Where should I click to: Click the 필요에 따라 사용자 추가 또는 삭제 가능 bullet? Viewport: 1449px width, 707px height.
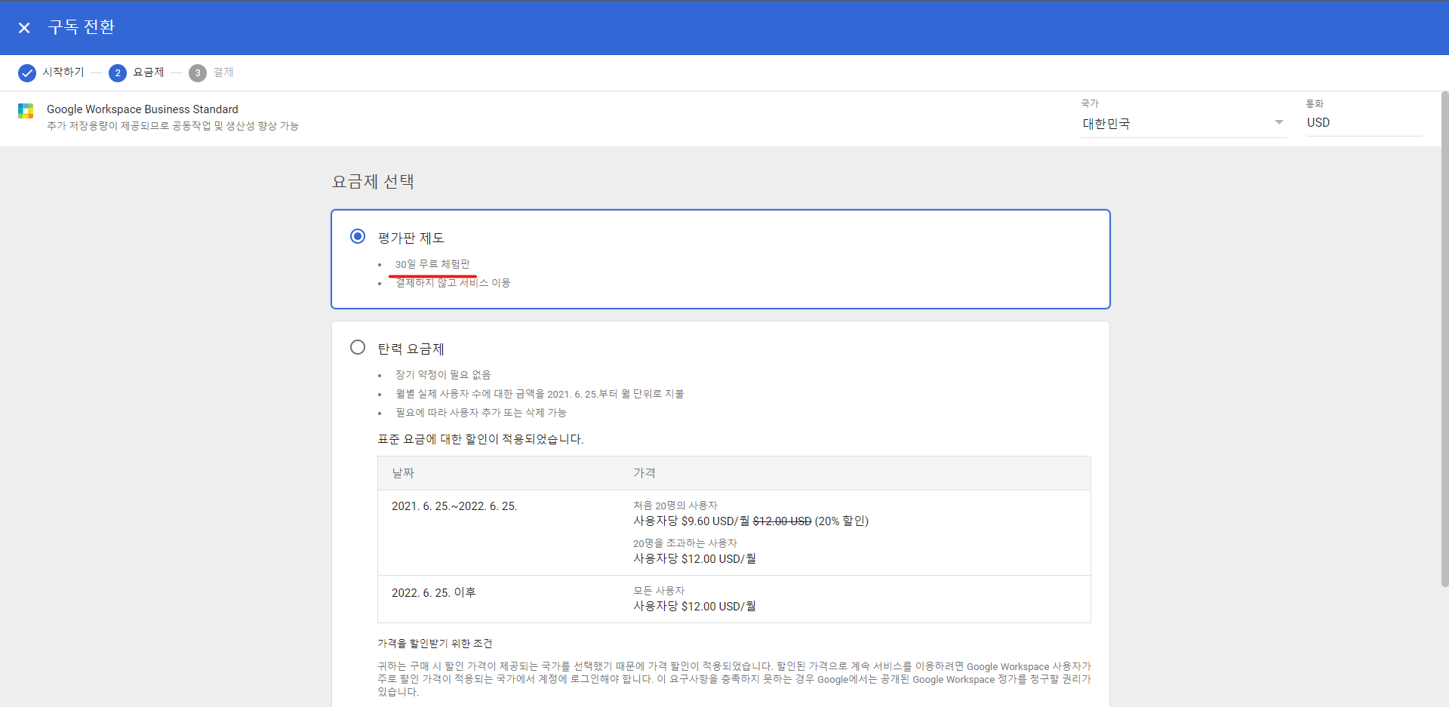click(x=481, y=413)
